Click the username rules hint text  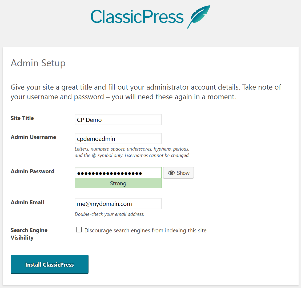tap(132, 152)
